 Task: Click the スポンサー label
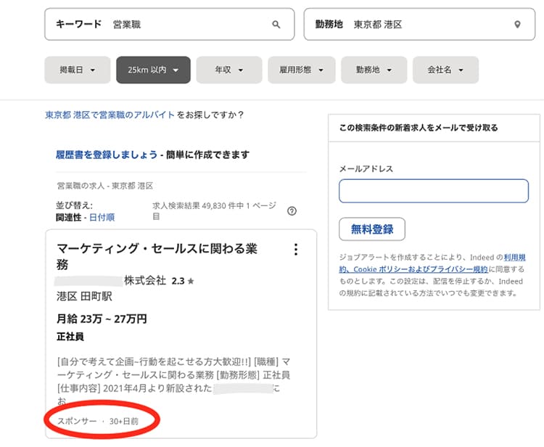[x=77, y=421]
